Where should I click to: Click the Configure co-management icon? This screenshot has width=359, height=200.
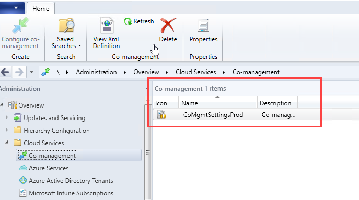(20, 26)
